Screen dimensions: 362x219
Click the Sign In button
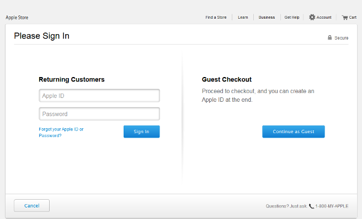click(141, 132)
